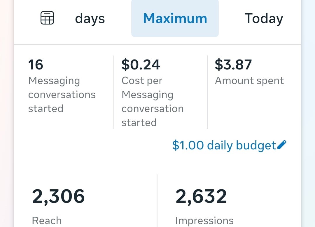
Task: Click the pencil icon to edit budget
Action: pos(282,145)
